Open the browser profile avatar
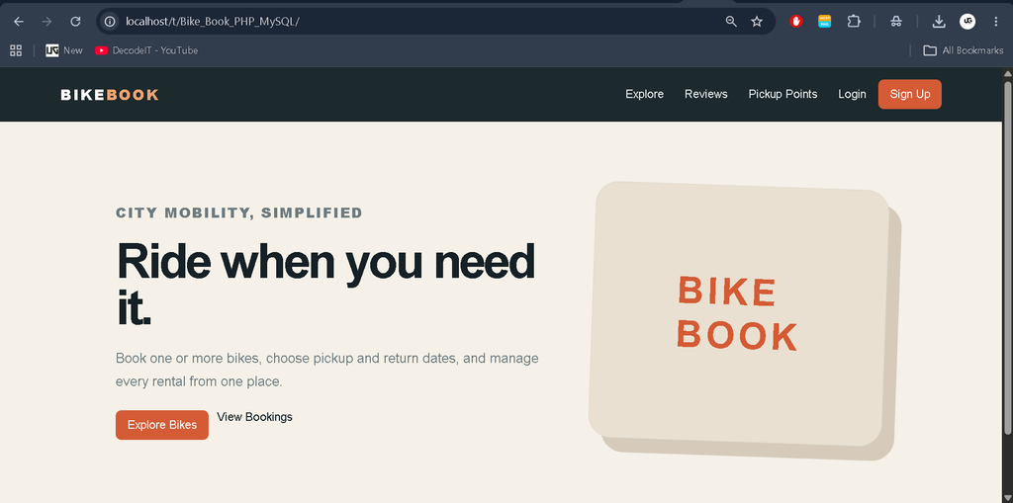 point(967,22)
